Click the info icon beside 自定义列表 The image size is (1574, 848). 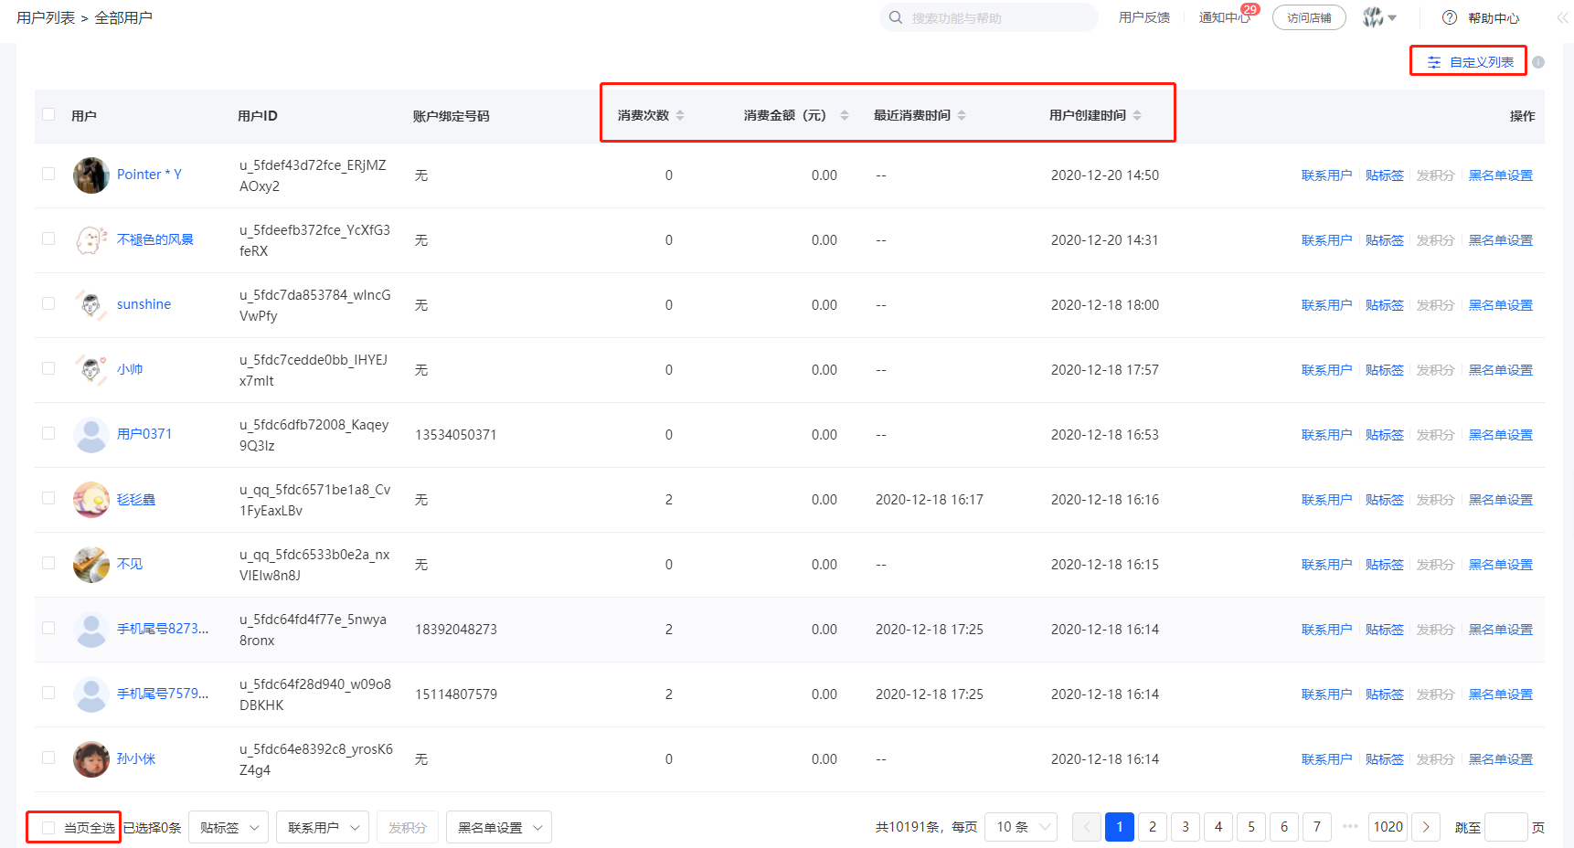pos(1538,62)
